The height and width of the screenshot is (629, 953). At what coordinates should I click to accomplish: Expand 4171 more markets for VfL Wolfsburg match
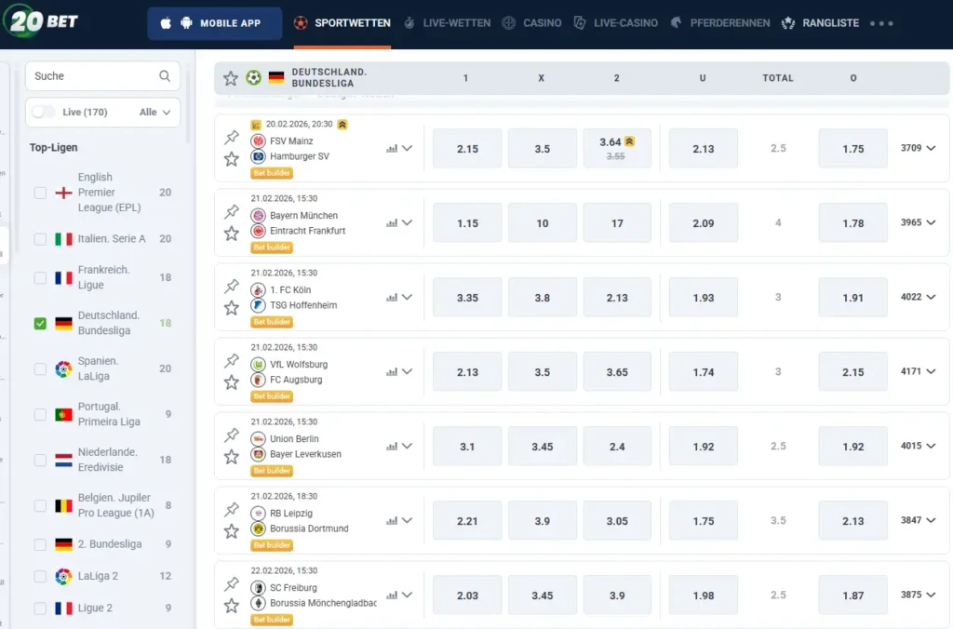[x=918, y=371]
